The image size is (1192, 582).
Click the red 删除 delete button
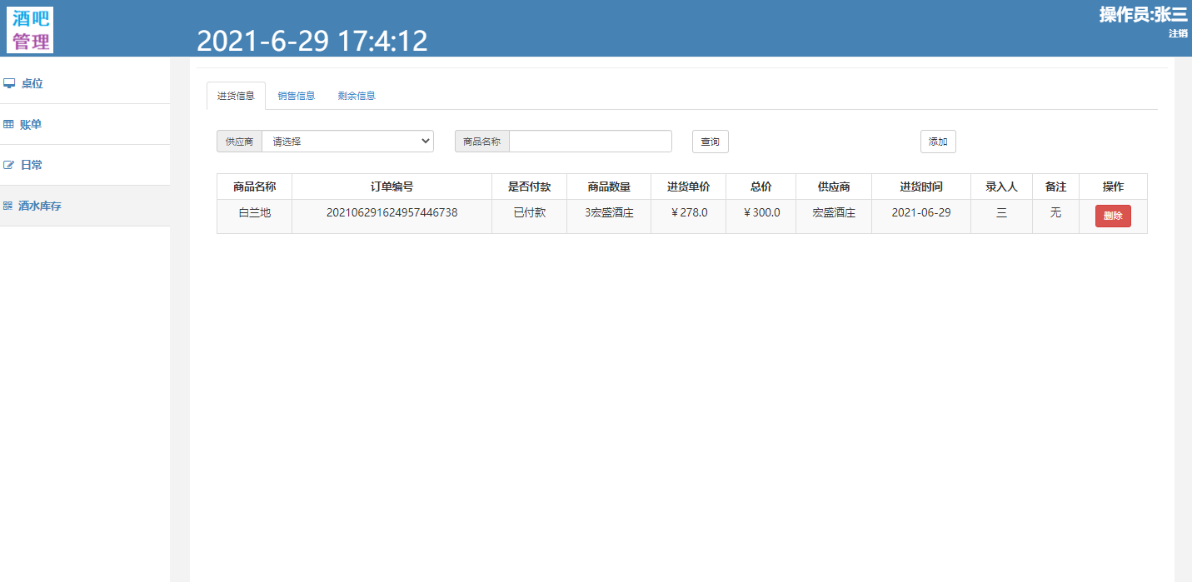(1113, 216)
